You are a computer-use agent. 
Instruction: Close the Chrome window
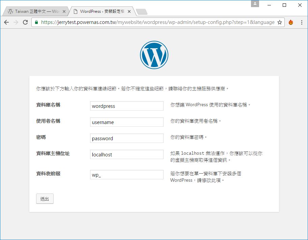(300, 5)
